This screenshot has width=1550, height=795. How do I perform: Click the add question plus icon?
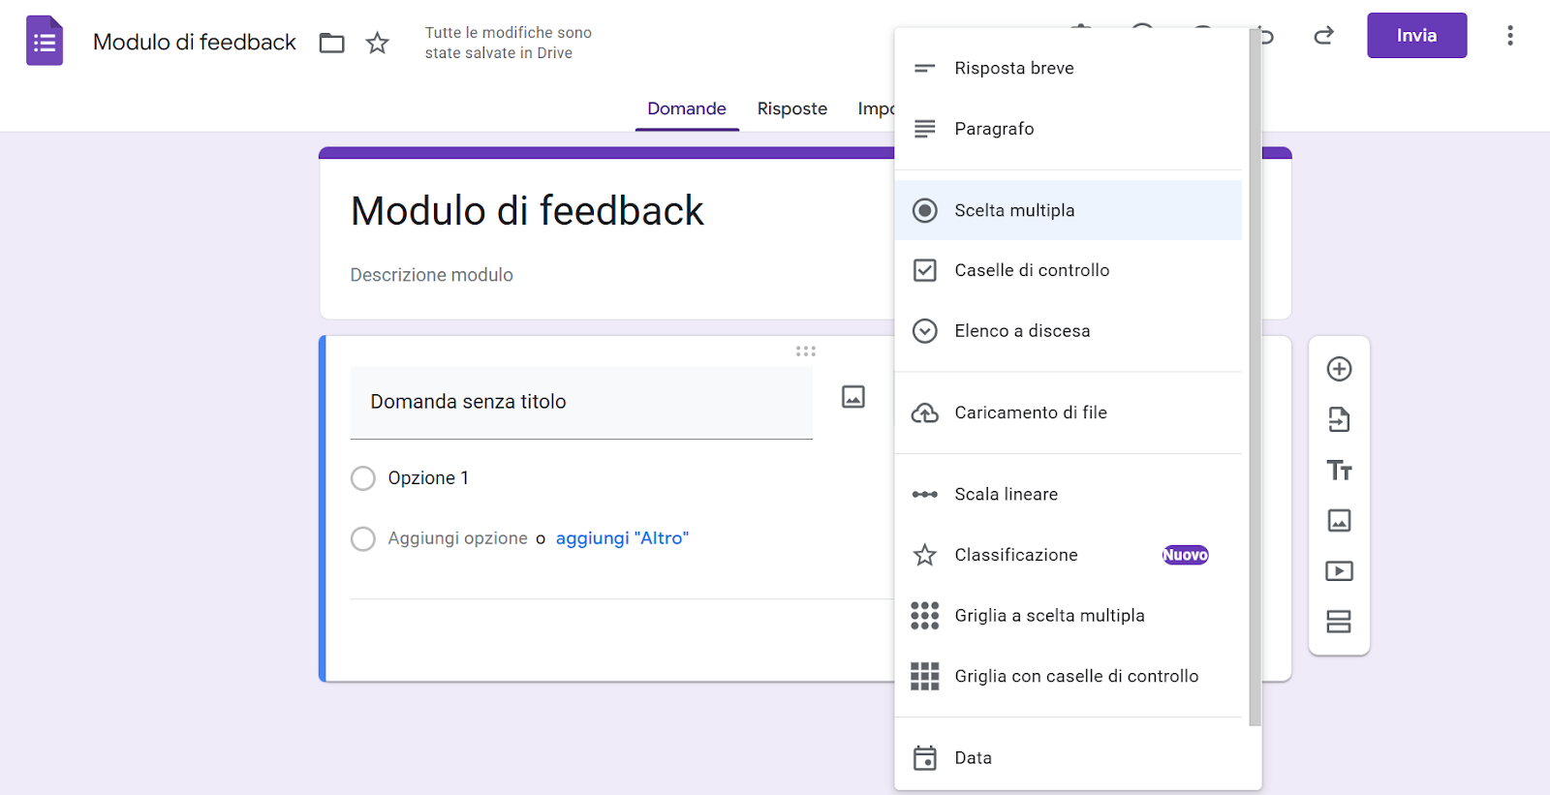coord(1339,369)
